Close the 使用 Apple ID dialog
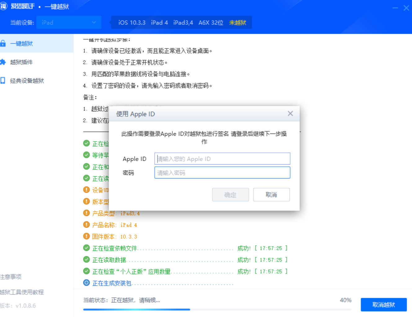 pos(290,113)
